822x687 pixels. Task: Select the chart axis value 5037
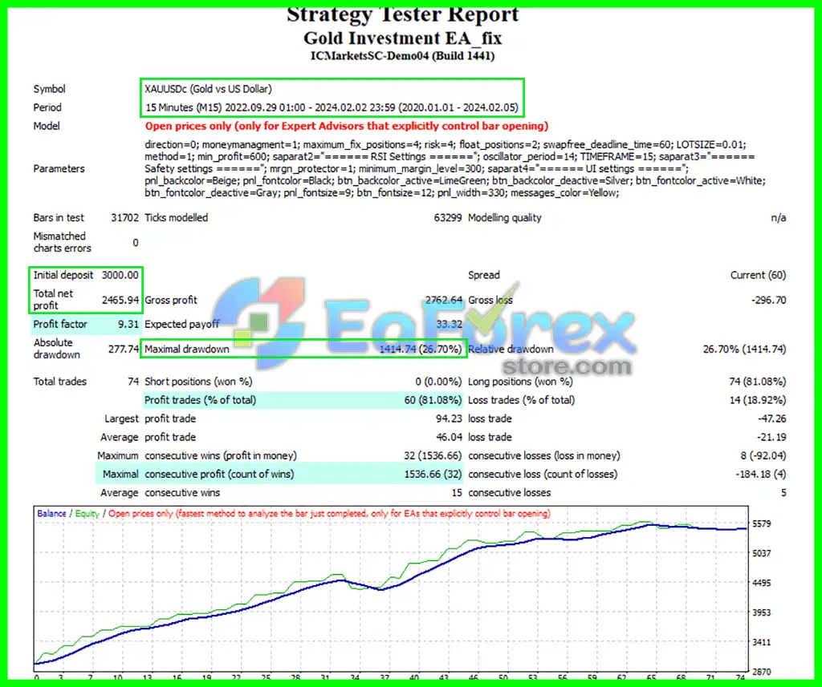click(761, 553)
